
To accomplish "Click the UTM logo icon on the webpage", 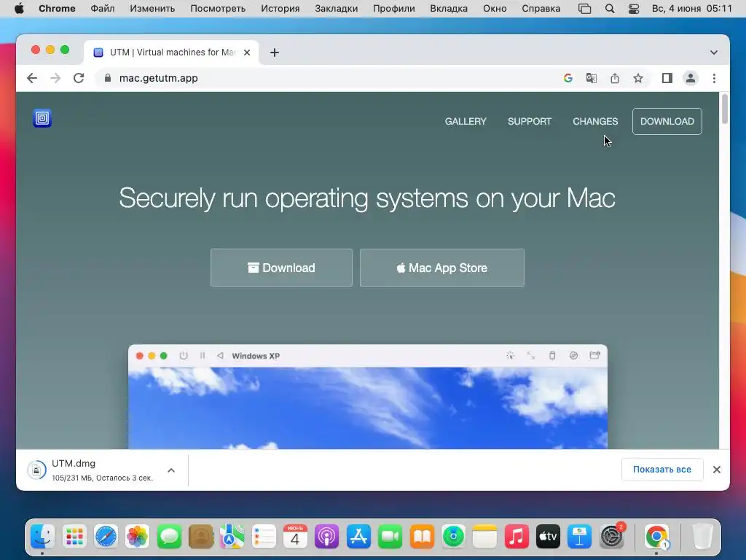I will pyautogui.click(x=42, y=118).
